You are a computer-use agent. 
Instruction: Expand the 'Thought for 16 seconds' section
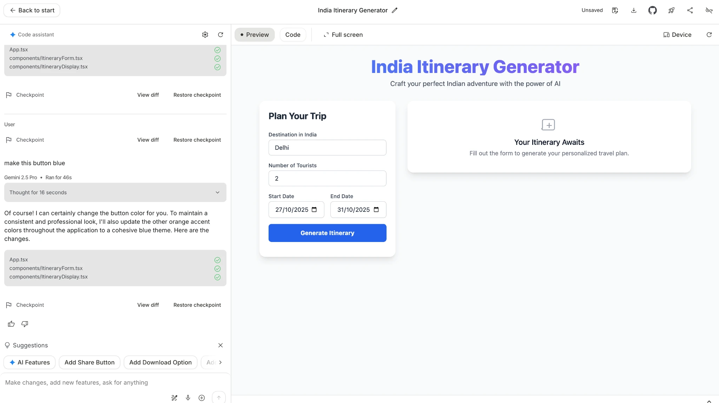[217, 193]
